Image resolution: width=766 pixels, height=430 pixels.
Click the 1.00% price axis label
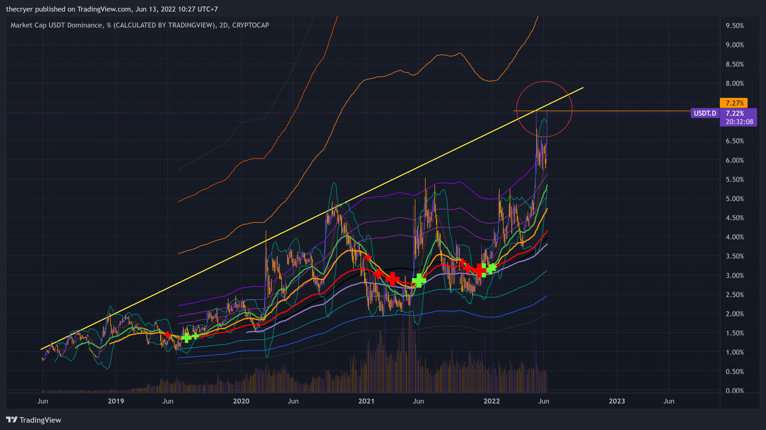[x=735, y=352]
